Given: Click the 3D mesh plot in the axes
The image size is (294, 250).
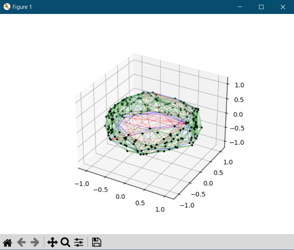Looking at the screenshot, I should point(153,123).
